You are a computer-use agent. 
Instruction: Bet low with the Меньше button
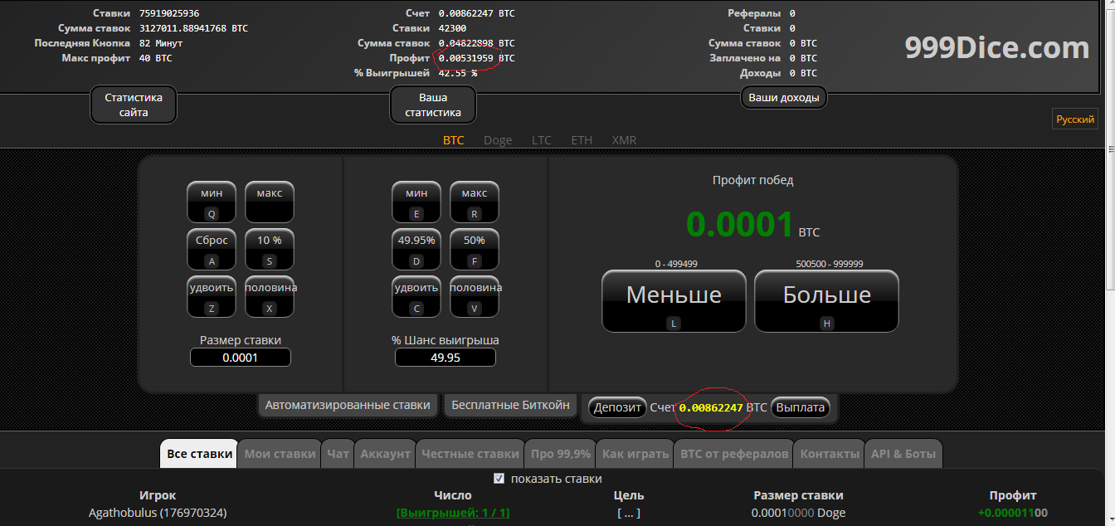(674, 301)
